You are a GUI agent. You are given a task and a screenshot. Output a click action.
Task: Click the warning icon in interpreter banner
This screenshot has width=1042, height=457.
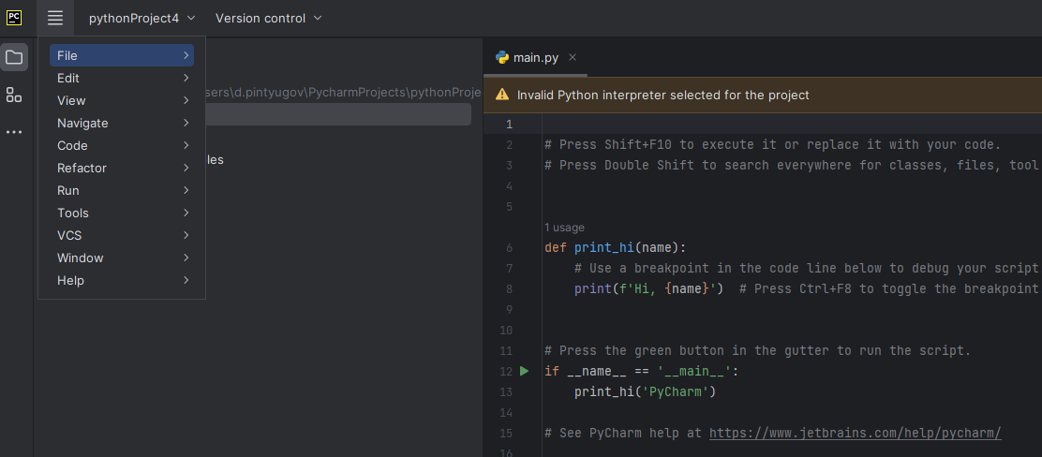point(501,95)
